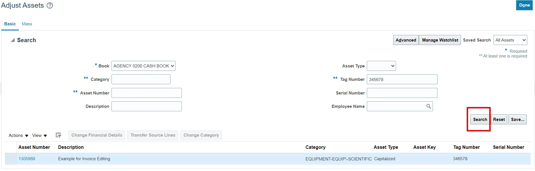This screenshot has height=171, width=535.
Task: Open the Actions menu
Action: point(18,135)
